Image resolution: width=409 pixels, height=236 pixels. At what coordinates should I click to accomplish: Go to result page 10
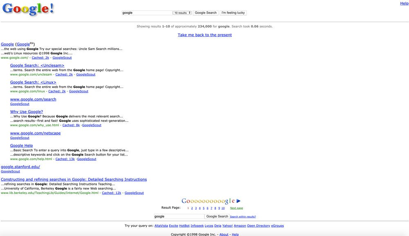pyautogui.click(x=223, y=208)
